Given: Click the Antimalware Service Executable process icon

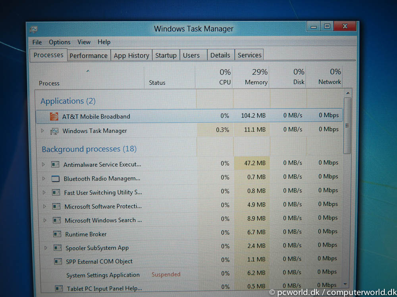Looking at the screenshot, I should pyautogui.click(x=55, y=164).
